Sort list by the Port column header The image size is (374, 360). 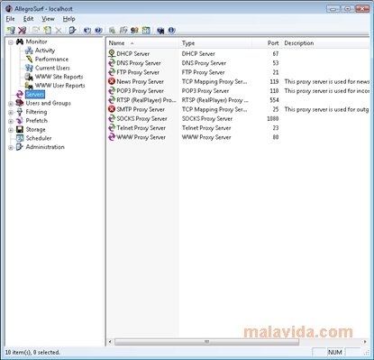[x=267, y=43]
